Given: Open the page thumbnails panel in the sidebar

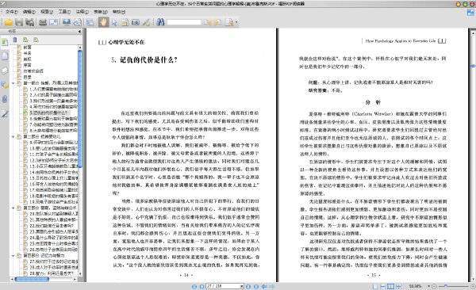Looking at the screenshot, I should click(5, 56).
